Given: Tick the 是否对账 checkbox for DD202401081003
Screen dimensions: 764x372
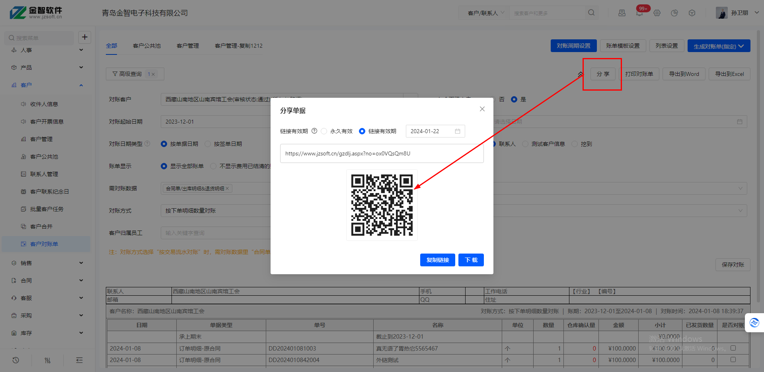Looking at the screenshot, I should point(733,348).
